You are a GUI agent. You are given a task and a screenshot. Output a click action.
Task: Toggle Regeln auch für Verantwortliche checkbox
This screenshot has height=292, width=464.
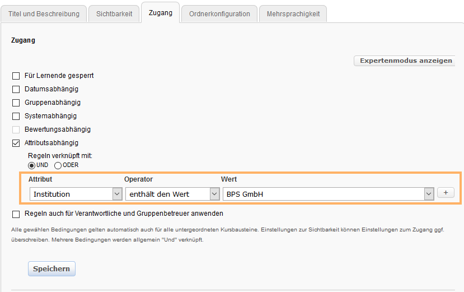click(x=16, y=214)
